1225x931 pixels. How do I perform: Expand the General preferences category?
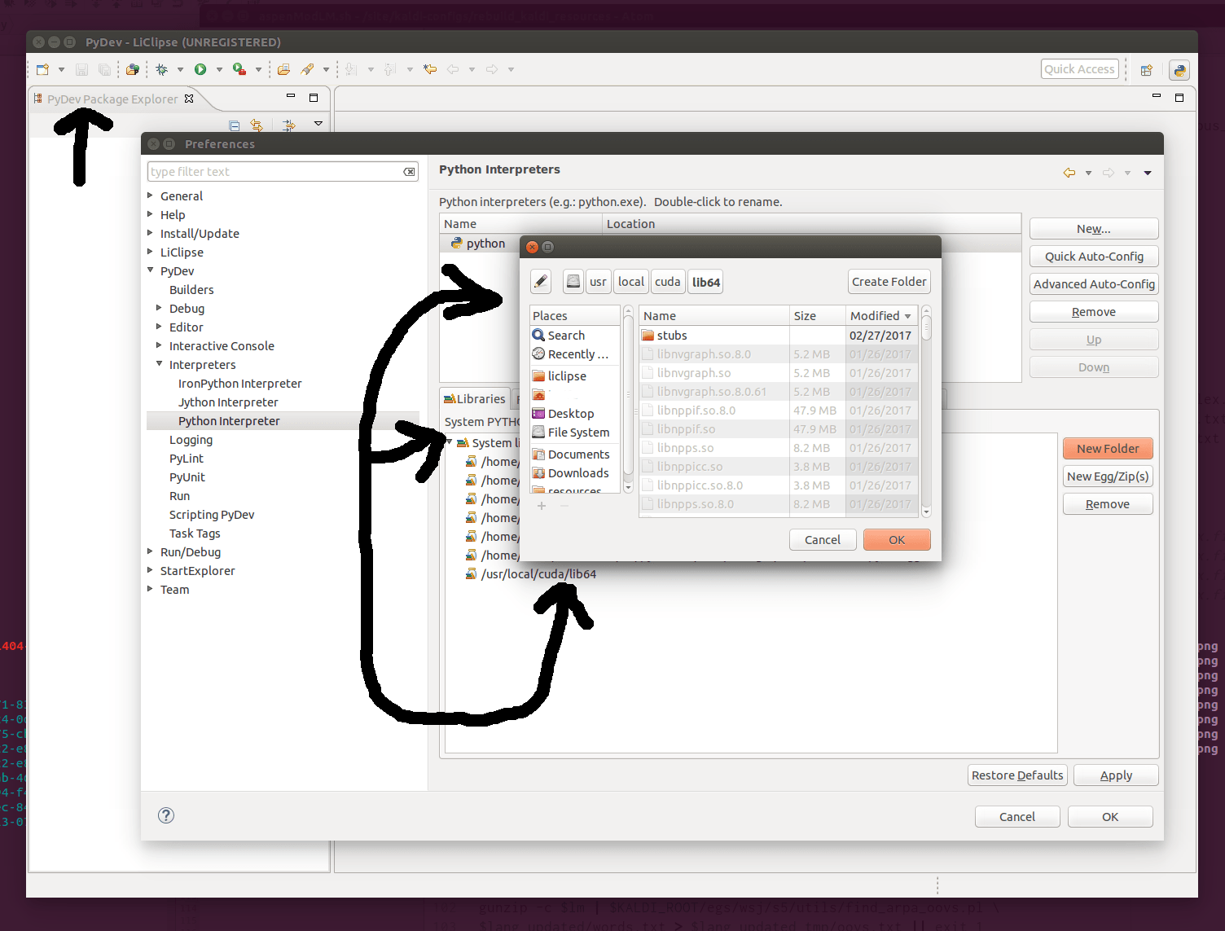pos(151,195)
